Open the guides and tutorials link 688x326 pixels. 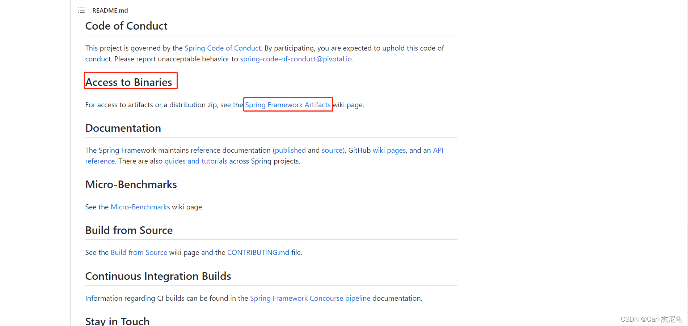[196, 161]
